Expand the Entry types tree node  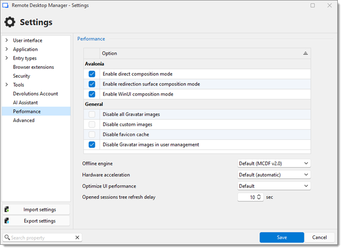(x=7, y=58)
